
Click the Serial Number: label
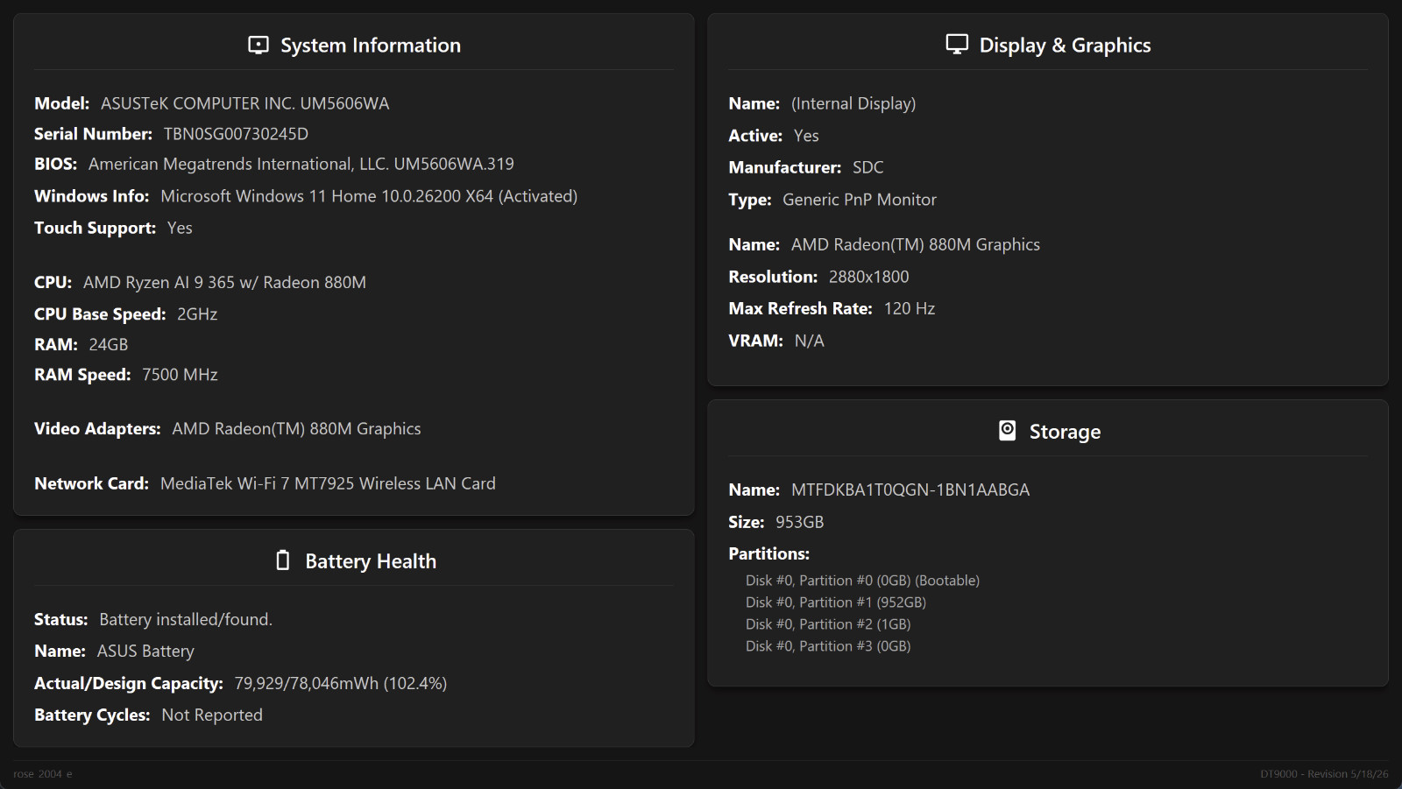94,134
